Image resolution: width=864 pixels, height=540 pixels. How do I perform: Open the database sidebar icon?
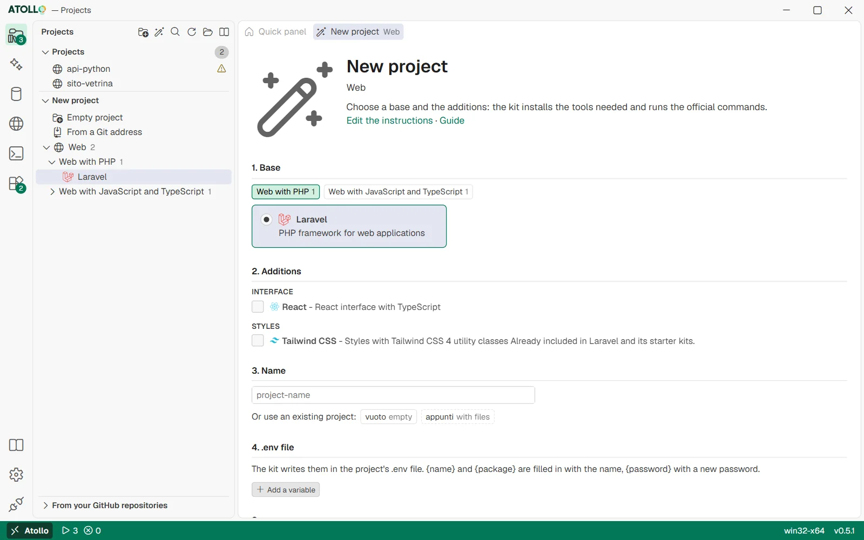click(16, 94)
